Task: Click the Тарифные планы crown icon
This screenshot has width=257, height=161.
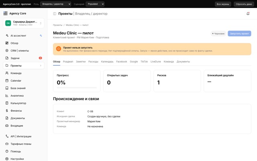Action: point(7,144)
